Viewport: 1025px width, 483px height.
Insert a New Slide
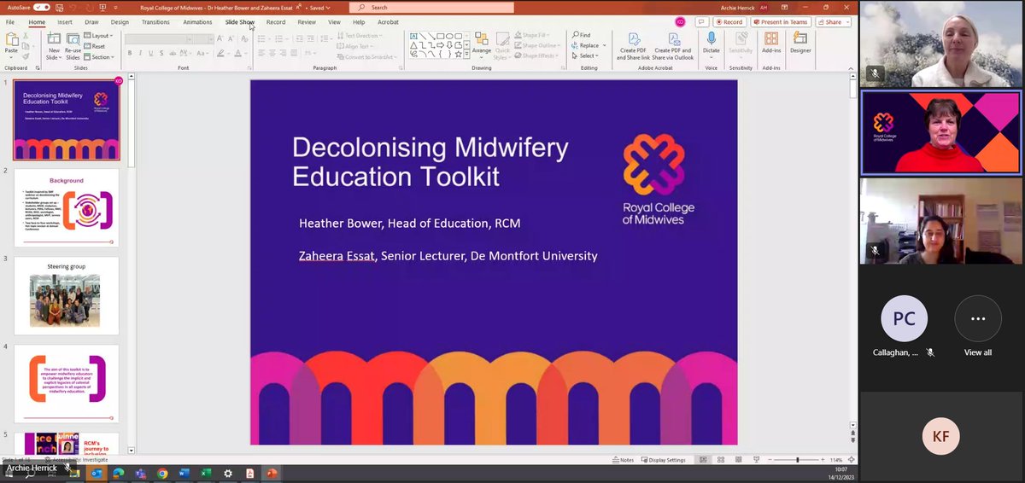point(54,46)
